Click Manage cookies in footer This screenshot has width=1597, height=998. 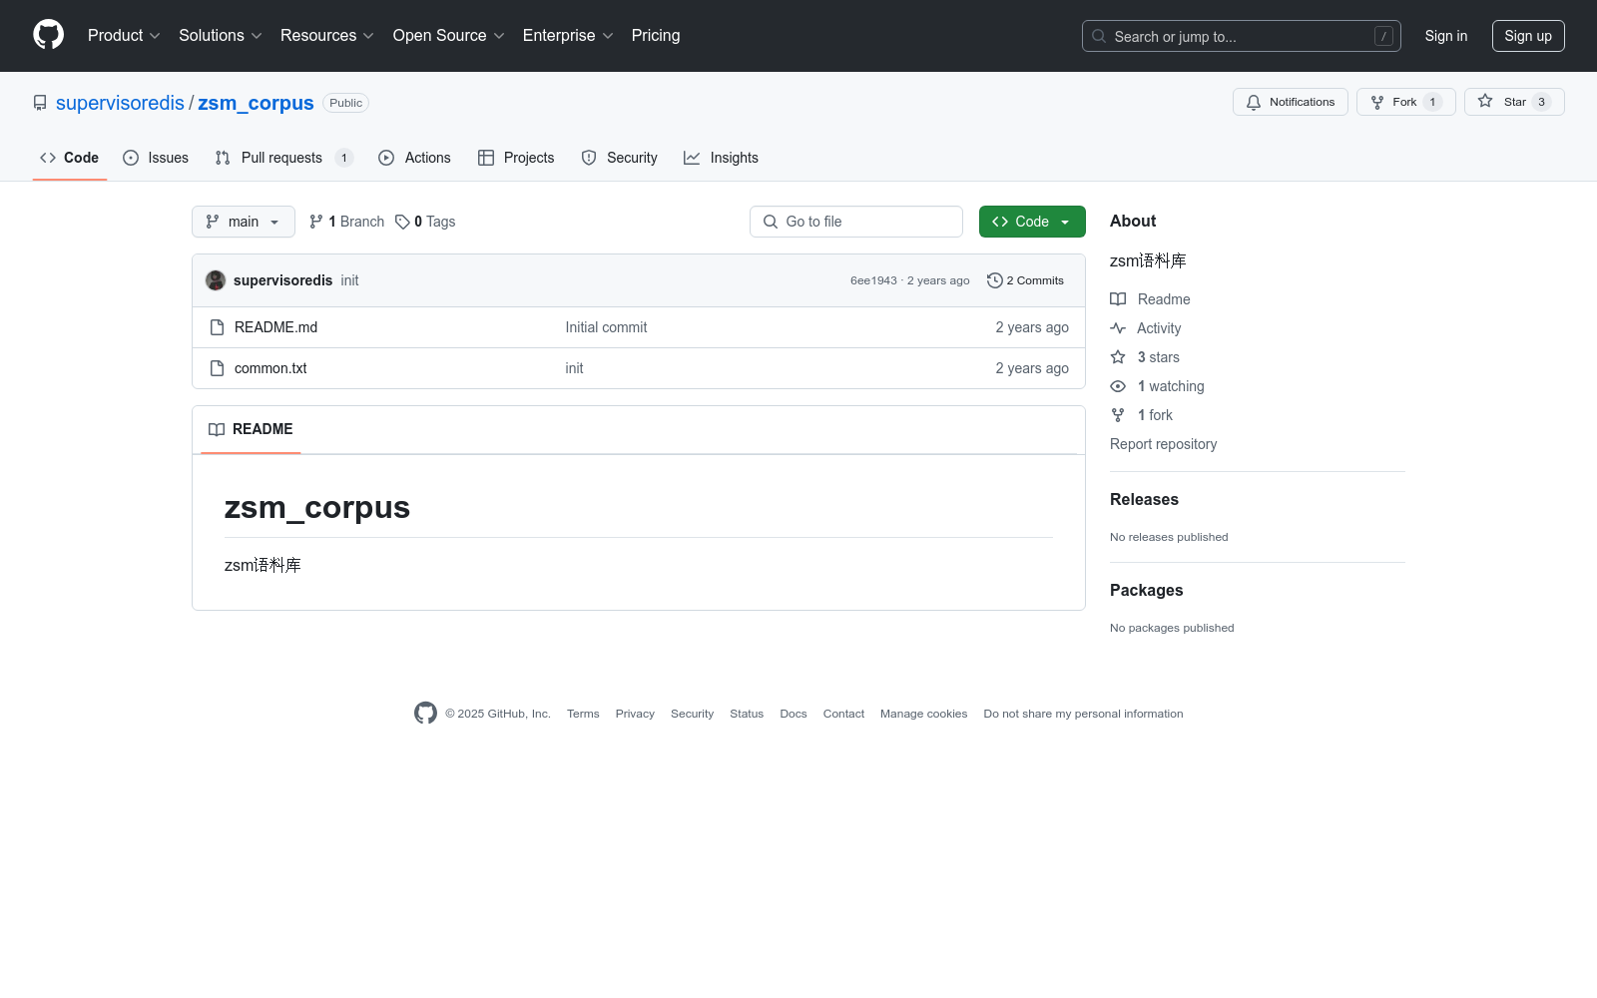click(923, 714)
